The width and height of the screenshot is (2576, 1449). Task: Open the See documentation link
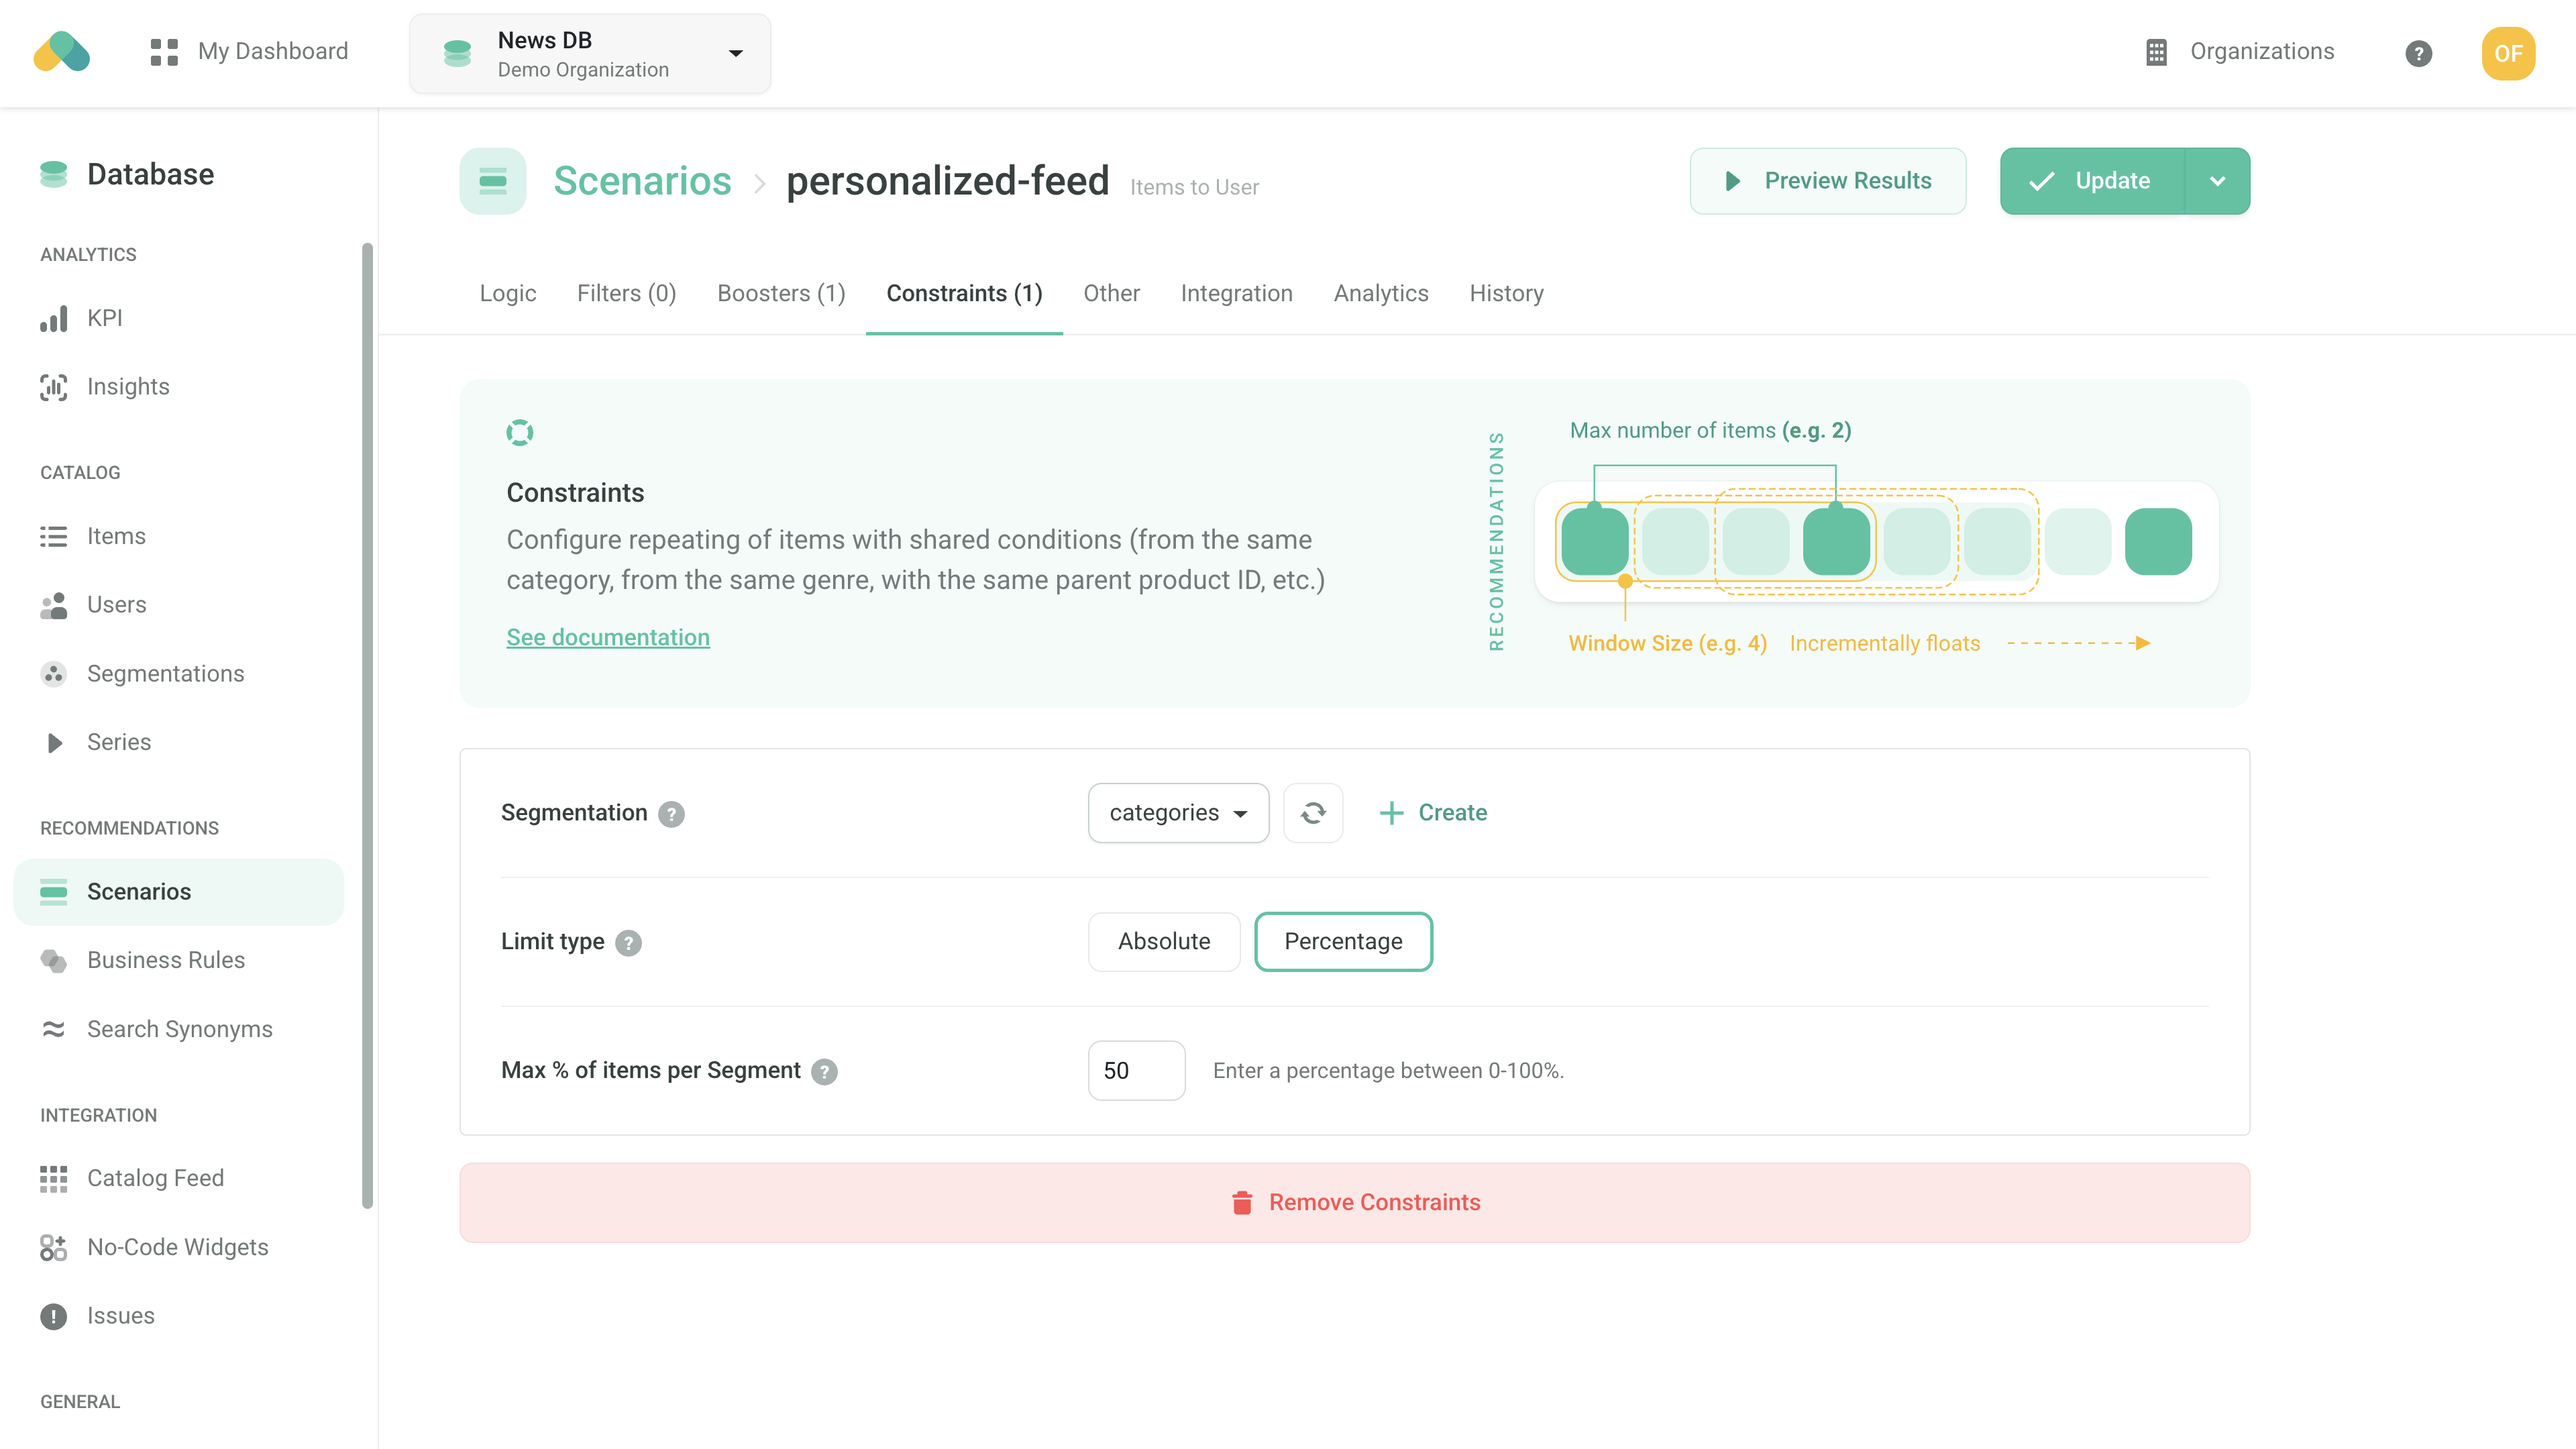pyautogui.click(x=607, y=637)
